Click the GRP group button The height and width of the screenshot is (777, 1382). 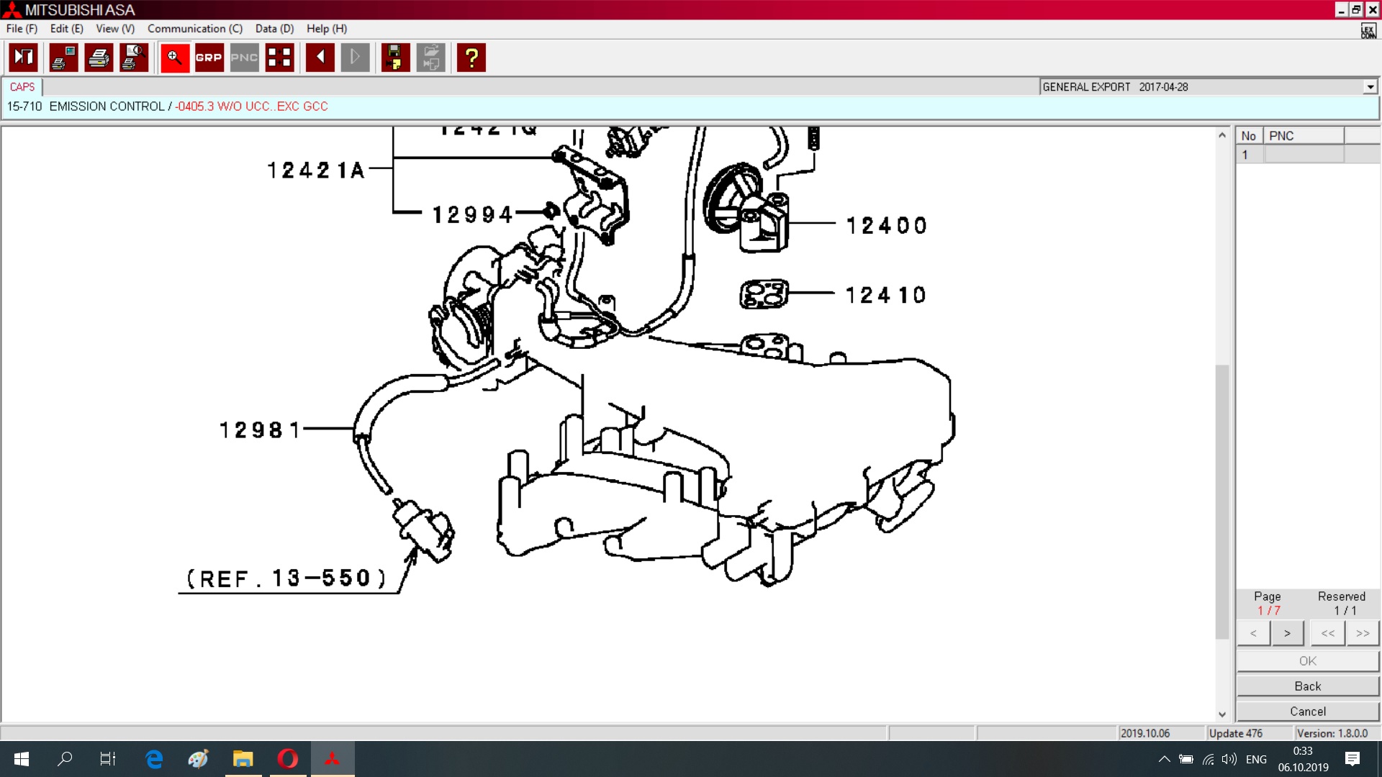tap(209, 58)
